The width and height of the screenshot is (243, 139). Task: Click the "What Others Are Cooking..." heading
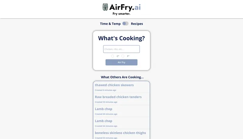click(x=122, y=77)
